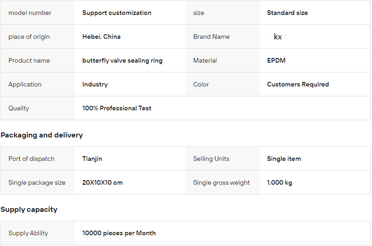Click the "Support customization" model number value
The image size is (372, 246).
(x=117, y=13)
